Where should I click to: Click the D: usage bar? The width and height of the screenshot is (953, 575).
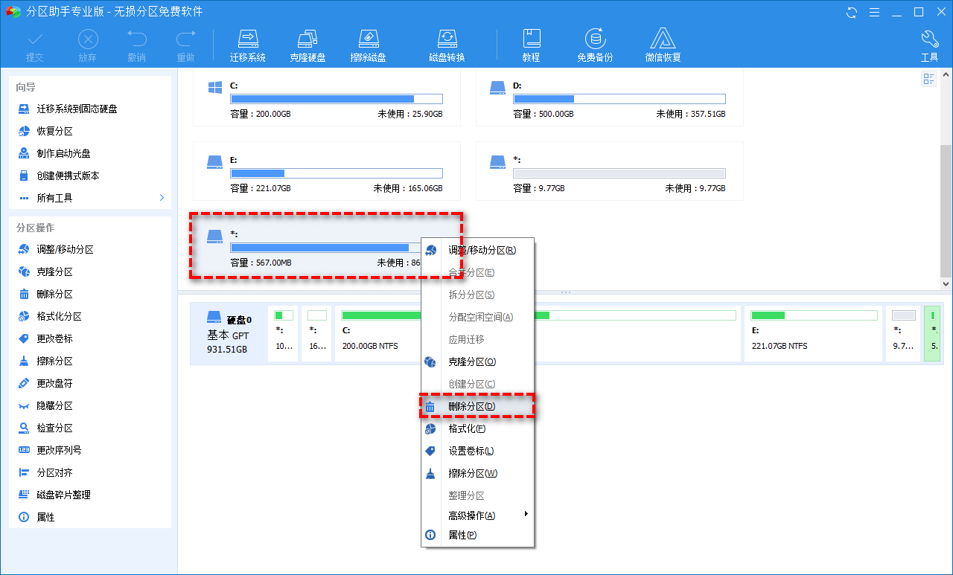pos(619,99)
